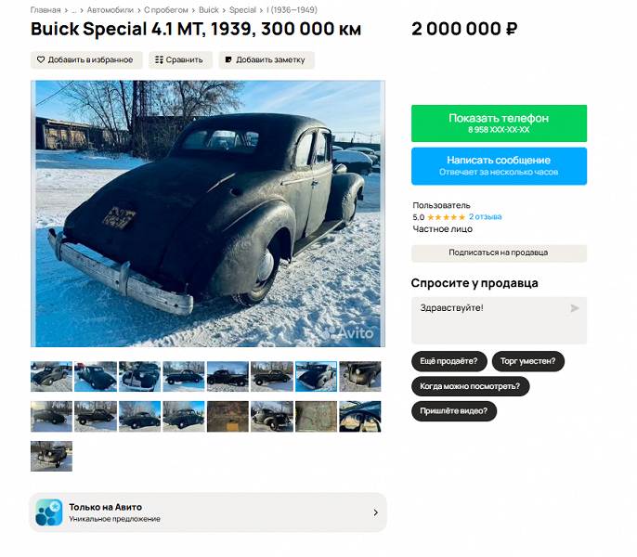The height and width of the screenshot is (557, 637).
Task: Click the send arrow in the message box
Action: [x=575, y=308]
